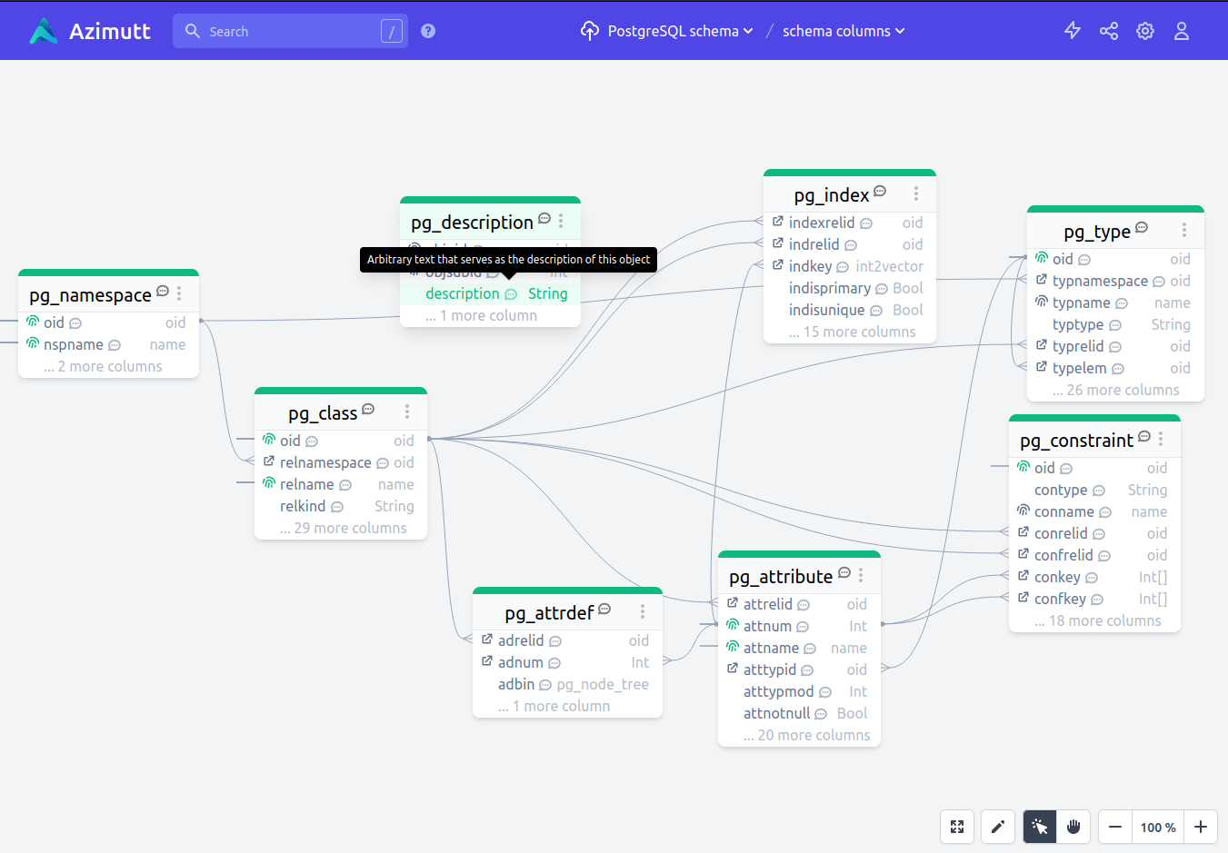Image resolution: width=1228 pixels, height=853 pixels.
Task: Open the user account icon
Action: click(1182, 30)
